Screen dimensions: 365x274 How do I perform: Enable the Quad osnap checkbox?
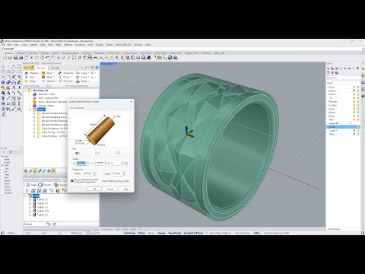(2, 180)
